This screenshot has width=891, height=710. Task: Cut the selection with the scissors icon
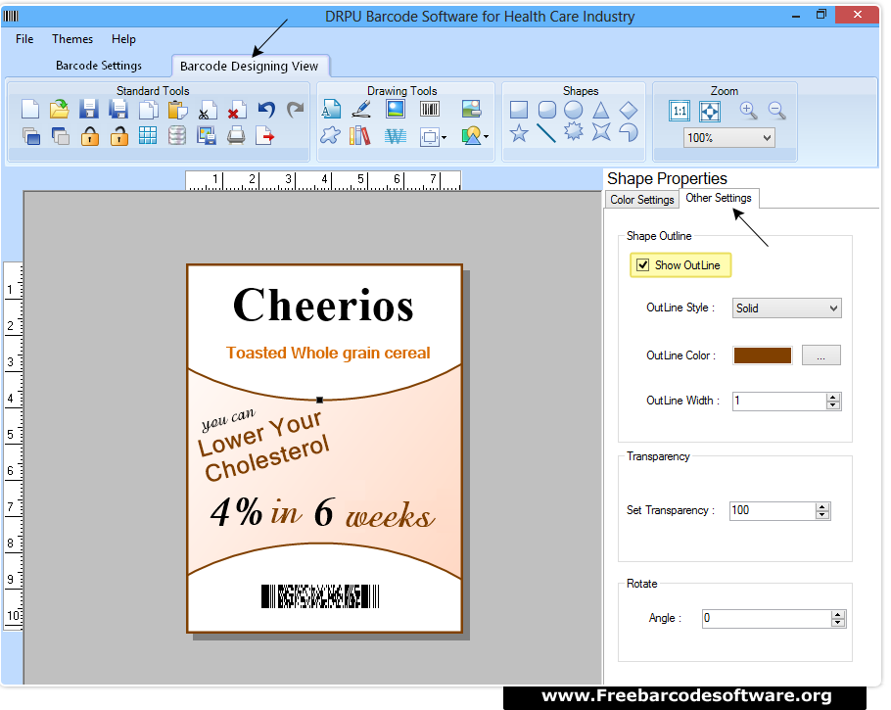pos(208,109)
